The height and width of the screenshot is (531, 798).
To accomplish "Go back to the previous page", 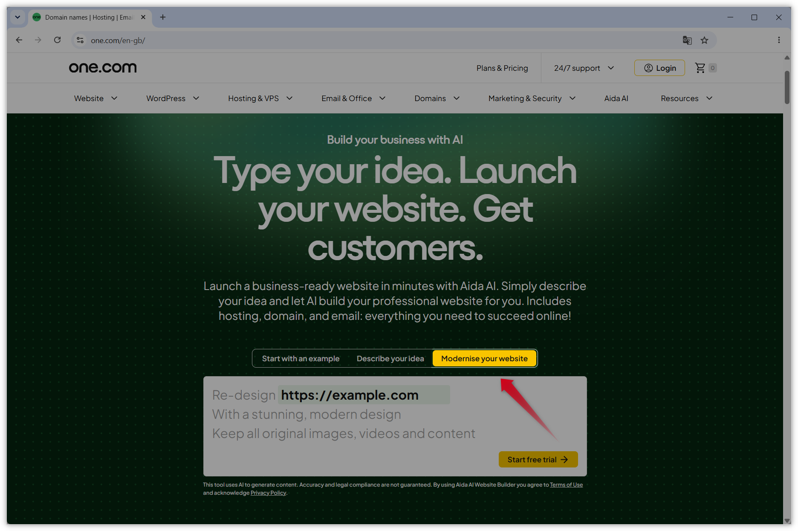I will tap(19, 40).
